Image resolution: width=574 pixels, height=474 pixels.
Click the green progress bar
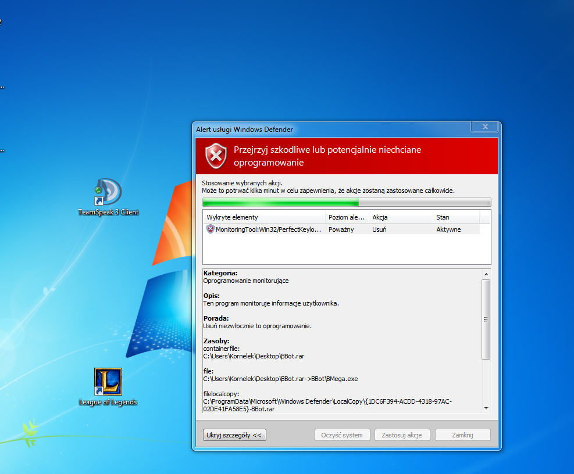click(347, 202)
